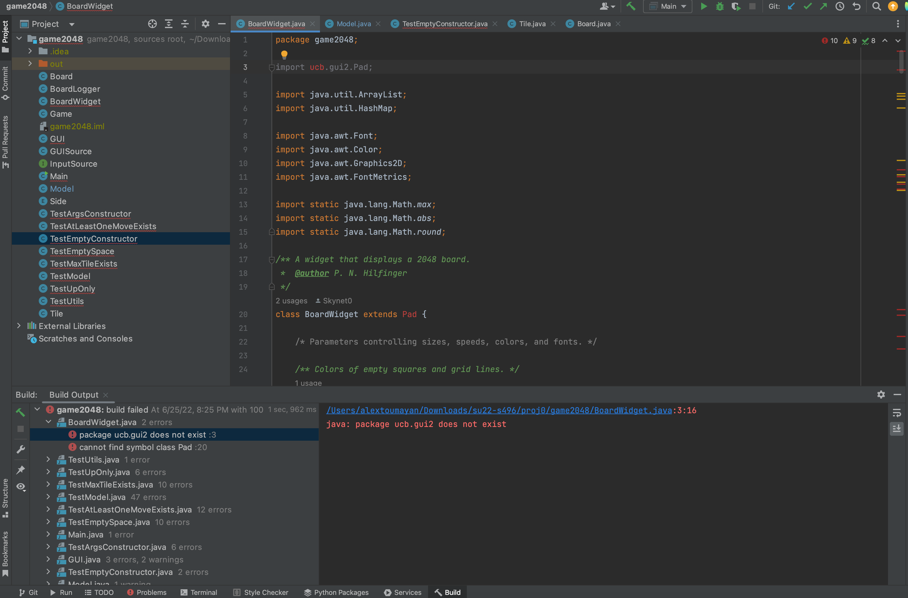Image resolution: width=908 pixels, height=598 pixels.
Task: Open Git history clock icon
Action: point(840,7)
